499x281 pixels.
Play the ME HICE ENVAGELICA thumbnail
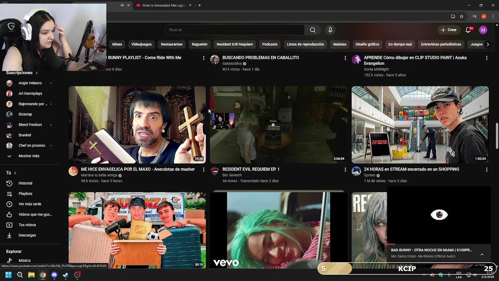[137, 125]
